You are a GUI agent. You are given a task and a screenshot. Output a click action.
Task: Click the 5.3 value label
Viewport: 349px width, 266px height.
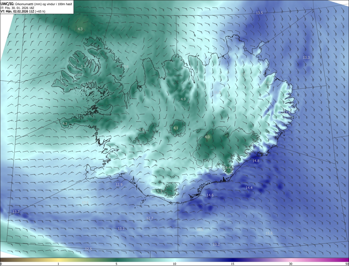pyautogui.click(x=160, y=191)
